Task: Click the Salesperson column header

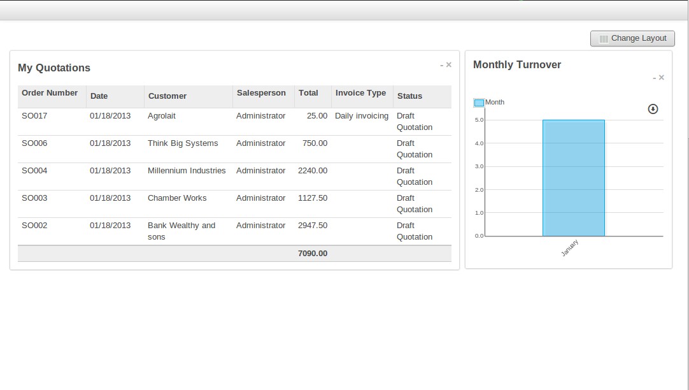Action: tap(261, 93)
